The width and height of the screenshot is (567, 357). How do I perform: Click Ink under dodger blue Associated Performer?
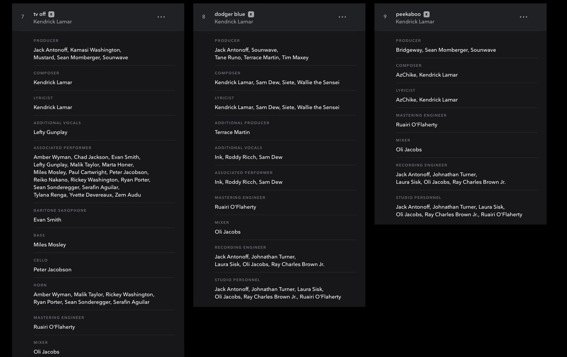(x=218, y=183)
